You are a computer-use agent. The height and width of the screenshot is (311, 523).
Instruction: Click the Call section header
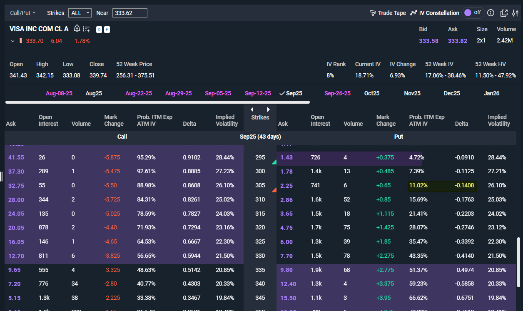tap(122, 137)
